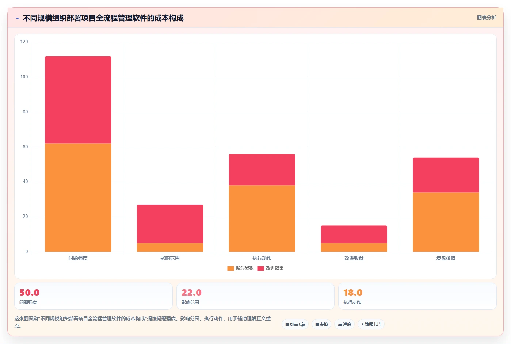This screenshot has height=344, width=511.
Task: Click the 进度 tag
Action: (x=344, y=324)
